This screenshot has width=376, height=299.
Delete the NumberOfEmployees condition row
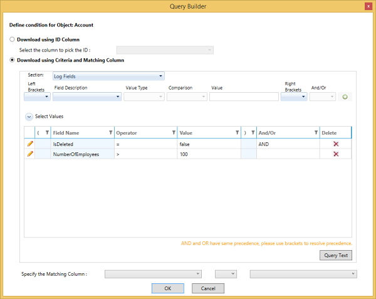tap(336, 154)
